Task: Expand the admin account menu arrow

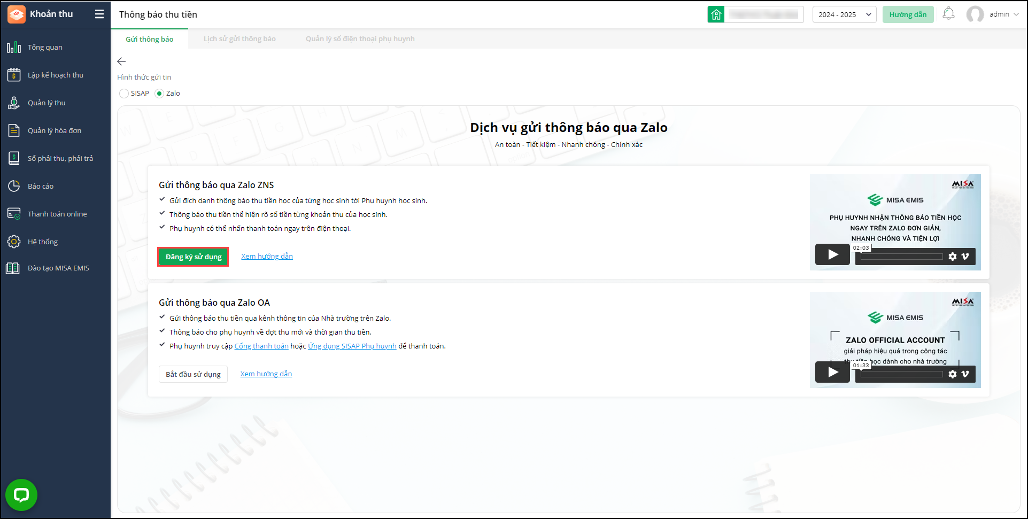Action: coord(1016,14)
